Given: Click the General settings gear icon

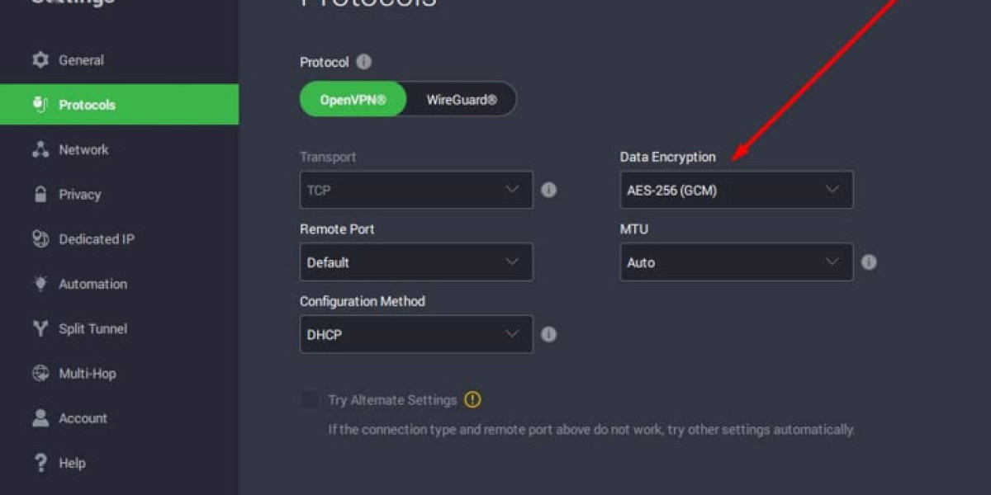Looking at the screenshot, I should (39, 59).
